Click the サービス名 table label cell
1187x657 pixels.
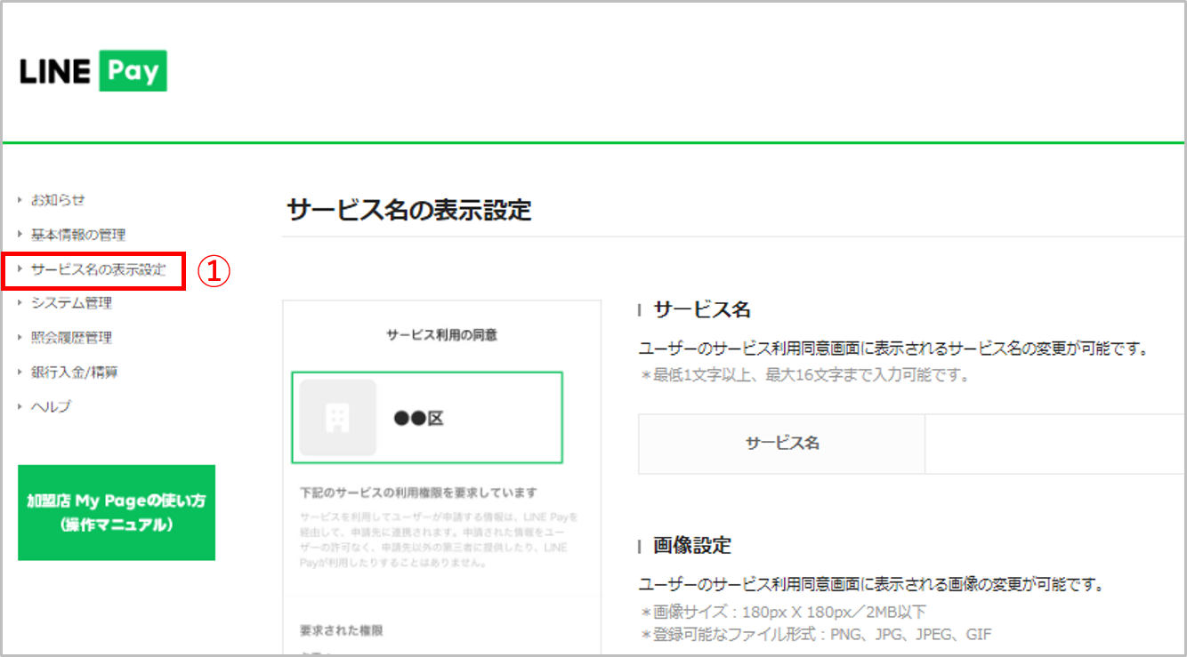click(x=781, y=444)
